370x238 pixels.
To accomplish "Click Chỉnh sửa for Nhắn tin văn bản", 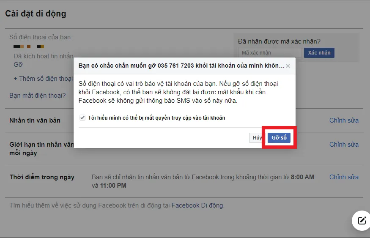I will [x=344, y=120].
